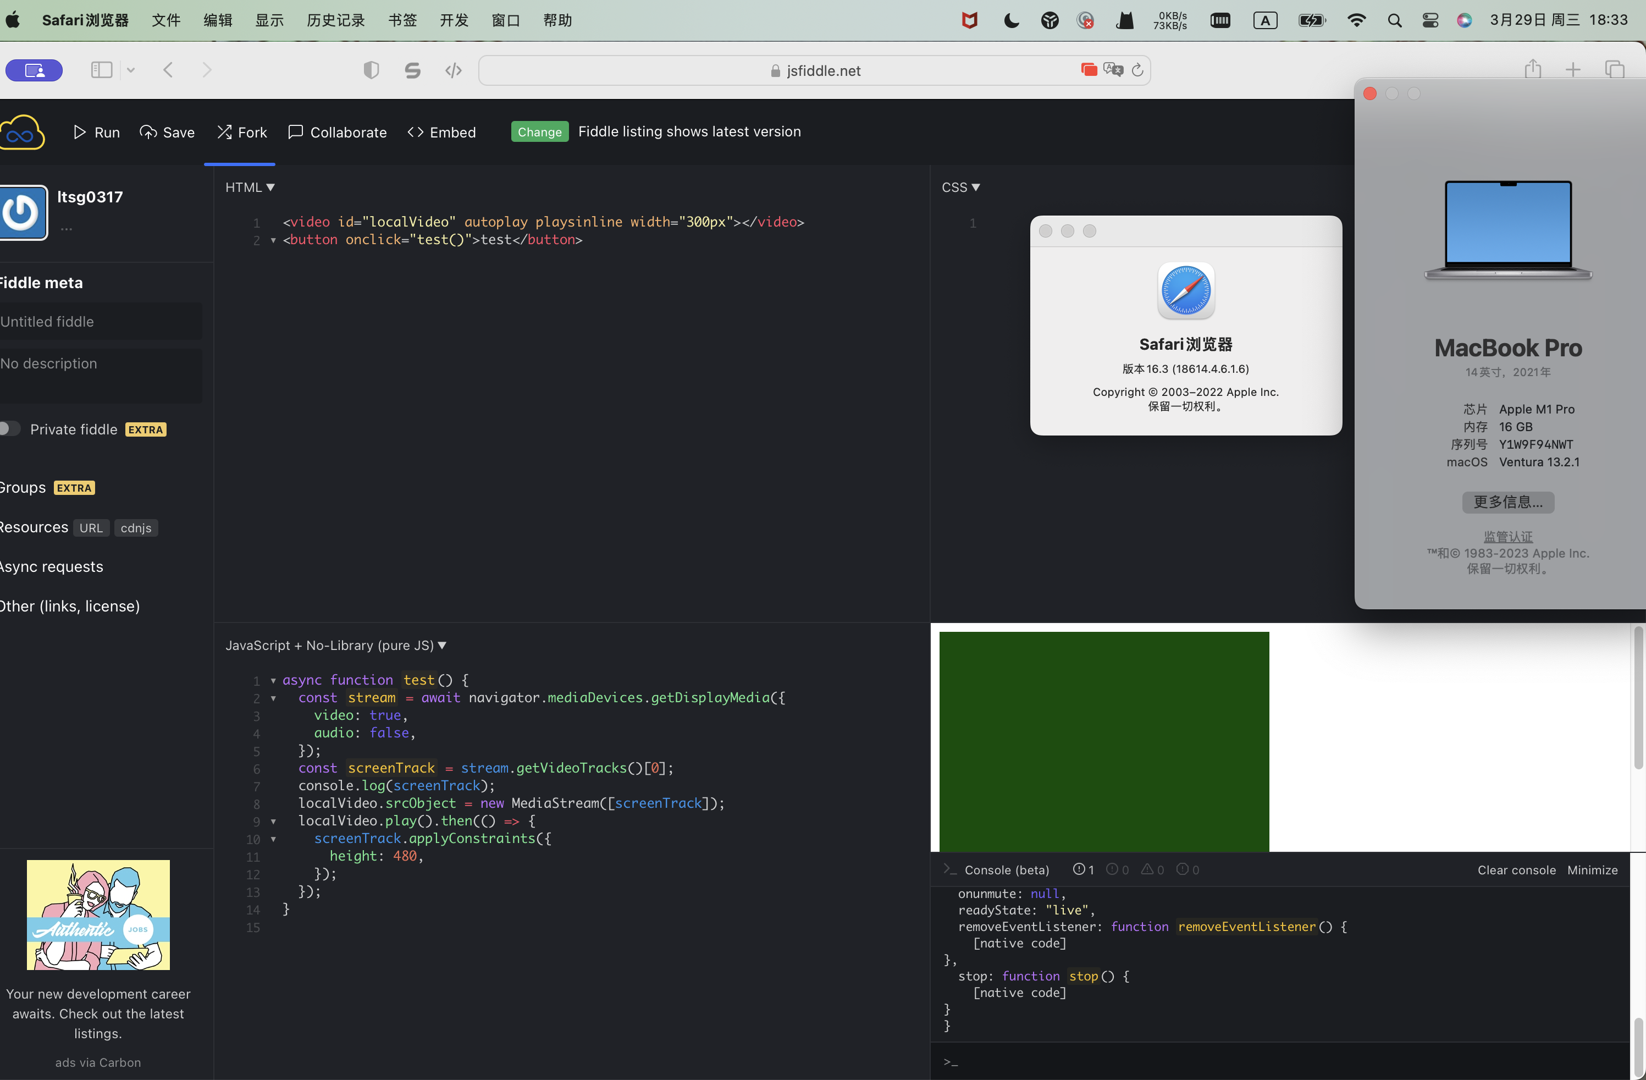Viewport: 1646px width, 1080px height.
Task: Click the Fork button
Action: pos(241,132)
